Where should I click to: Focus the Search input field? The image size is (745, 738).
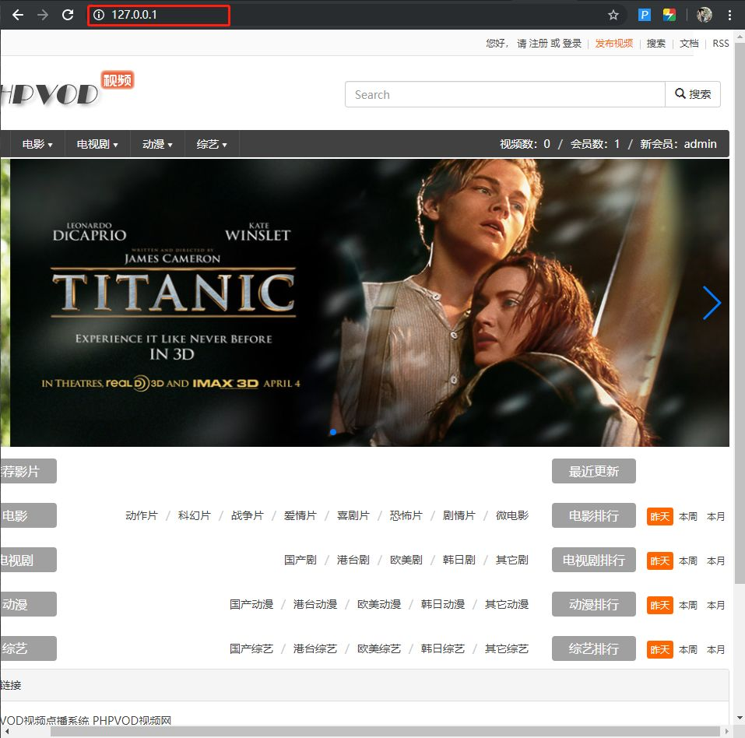505,94
